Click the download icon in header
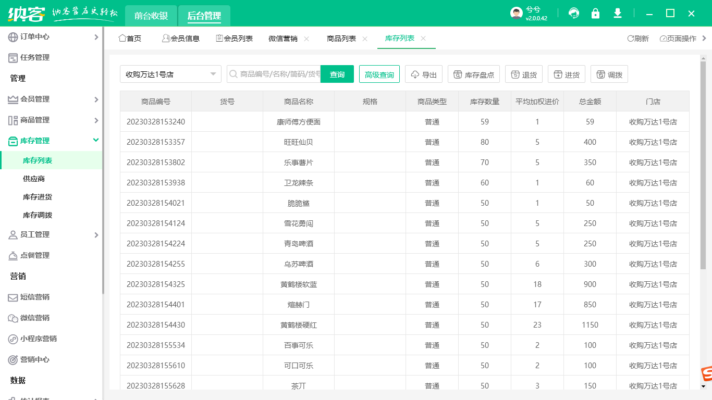Viewport: 712px width, 400px height. coord(618,14)
